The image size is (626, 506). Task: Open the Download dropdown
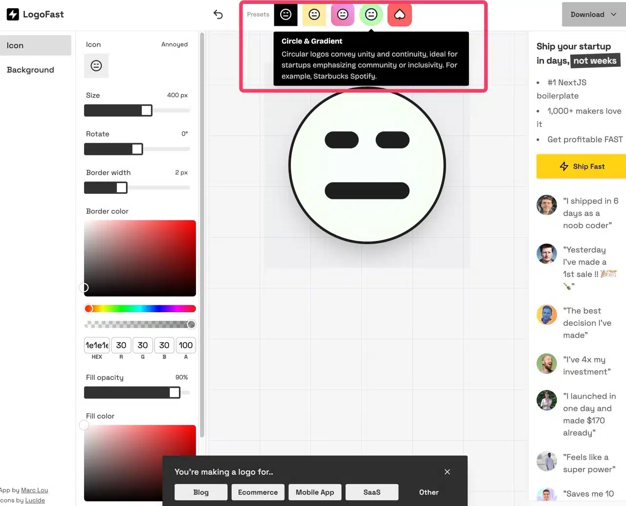pyautogui.click(x=593, y=15)
